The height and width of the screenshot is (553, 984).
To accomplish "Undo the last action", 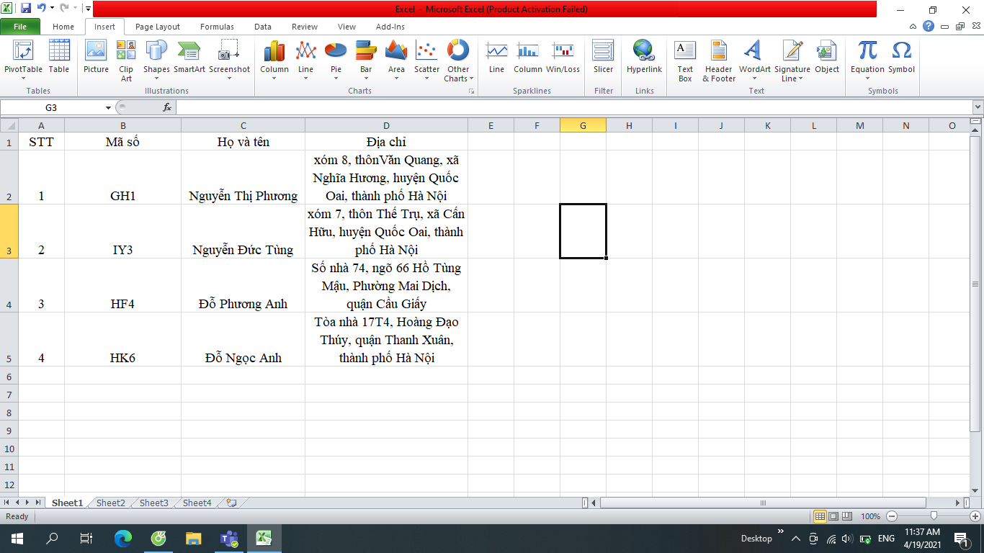I will 41,9.
